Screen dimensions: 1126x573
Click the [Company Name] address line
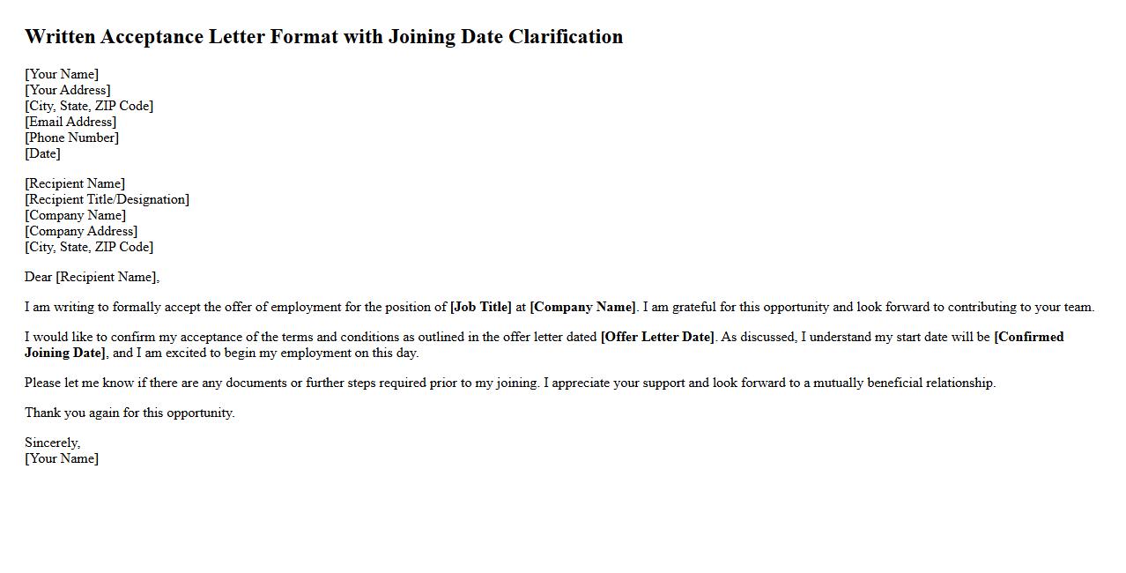click(75, 215)
